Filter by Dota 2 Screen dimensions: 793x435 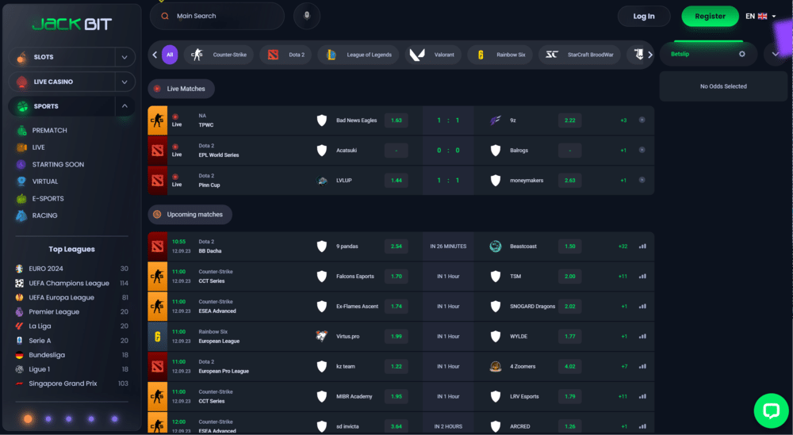[x=285, y=55]
